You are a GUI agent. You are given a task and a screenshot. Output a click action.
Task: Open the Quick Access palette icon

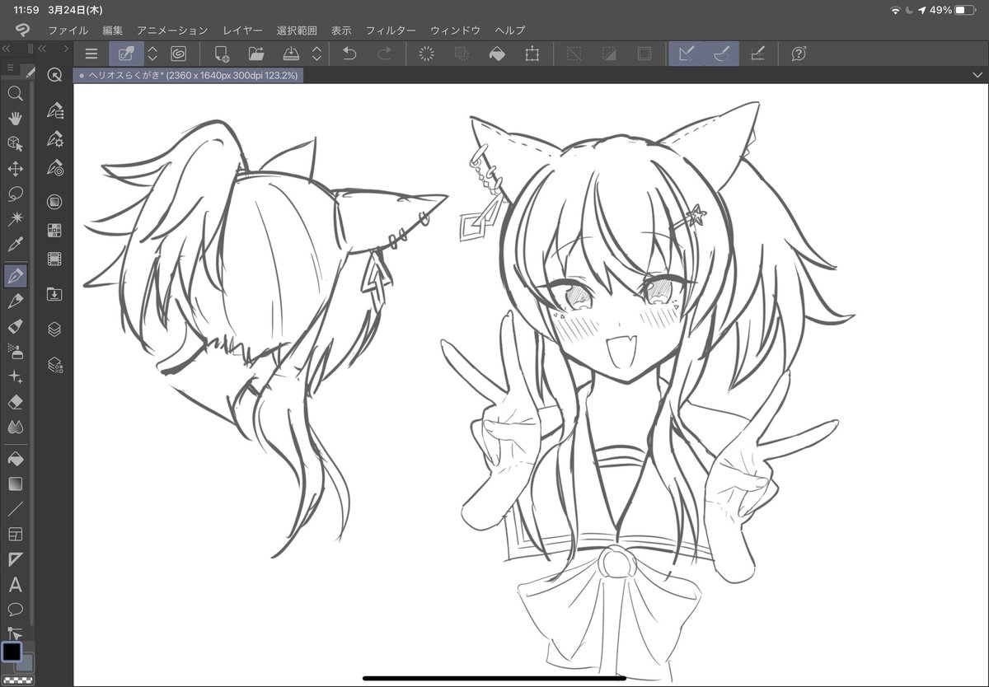pos(55,75)
